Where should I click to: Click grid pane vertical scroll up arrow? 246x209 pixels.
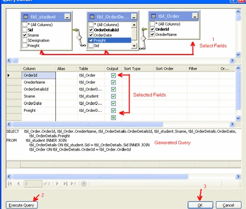pos(238,68)
